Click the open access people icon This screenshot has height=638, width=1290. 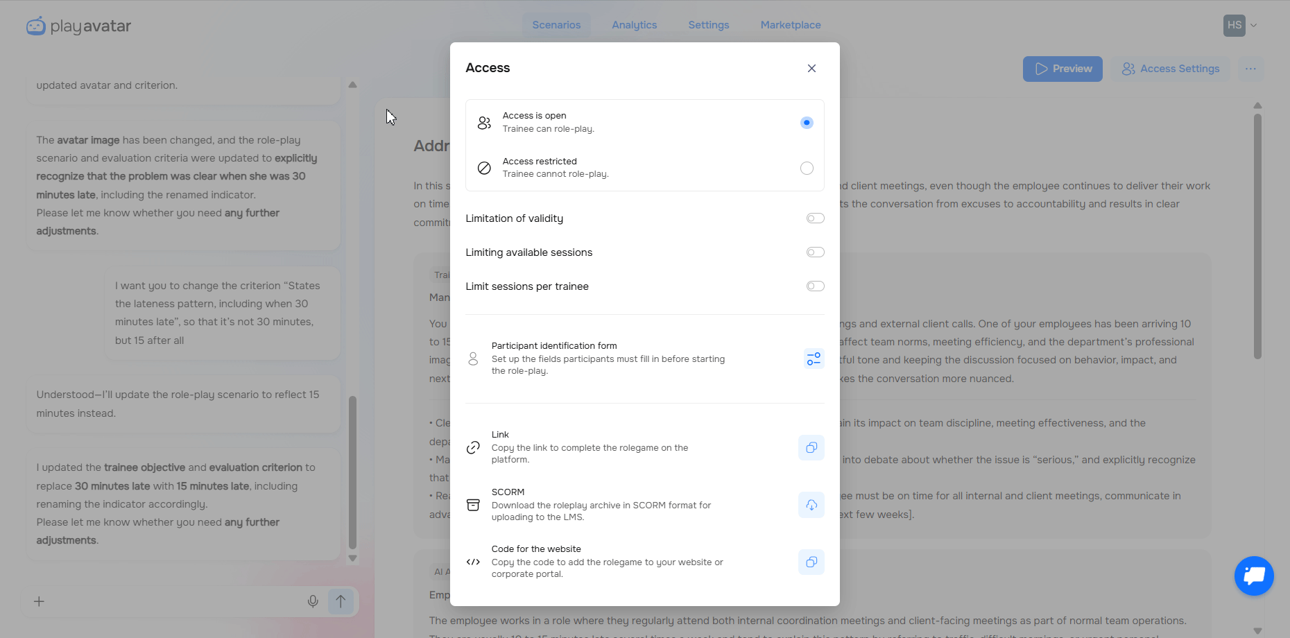pyautogui.click(x=484, y=123)
